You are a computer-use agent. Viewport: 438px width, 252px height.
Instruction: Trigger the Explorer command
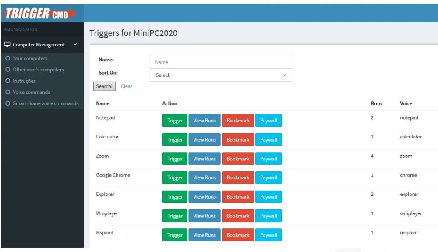coord(175,197)
